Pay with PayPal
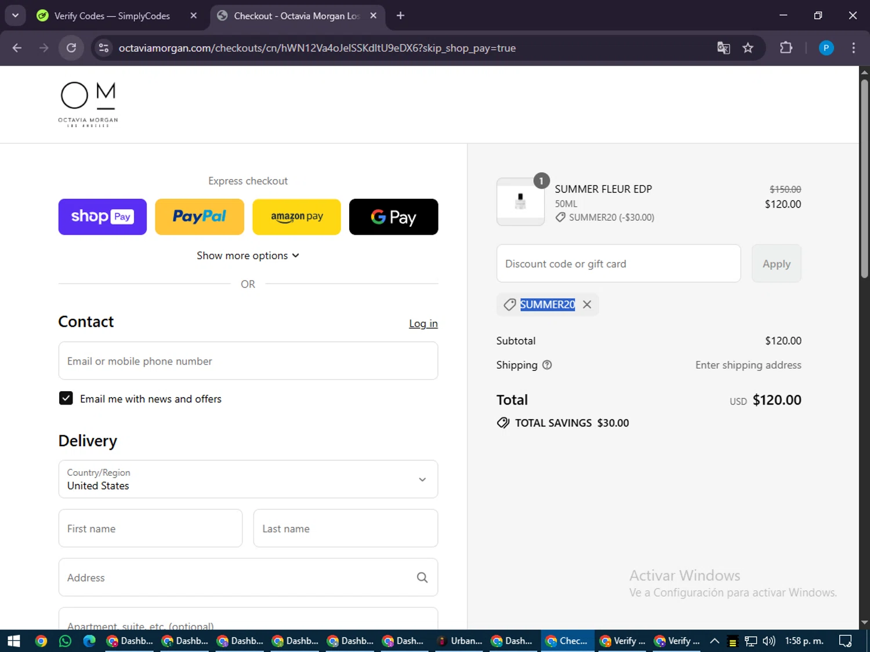Image resolution: width=870 pixels, height=652 pixels. (200, 217)
